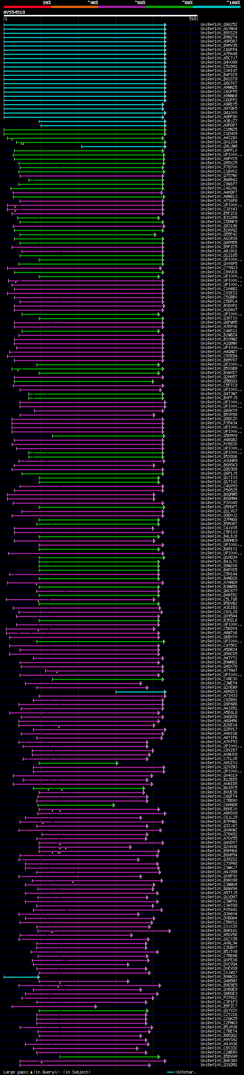This screenshot has width=244, height=1075.
Task: Select hit label UniRef100_A8N613
Action: [219, 196]
